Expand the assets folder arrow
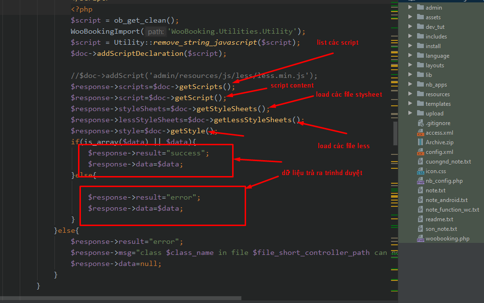The width and height of the screenshot is (484, 303). click(410, 17)
